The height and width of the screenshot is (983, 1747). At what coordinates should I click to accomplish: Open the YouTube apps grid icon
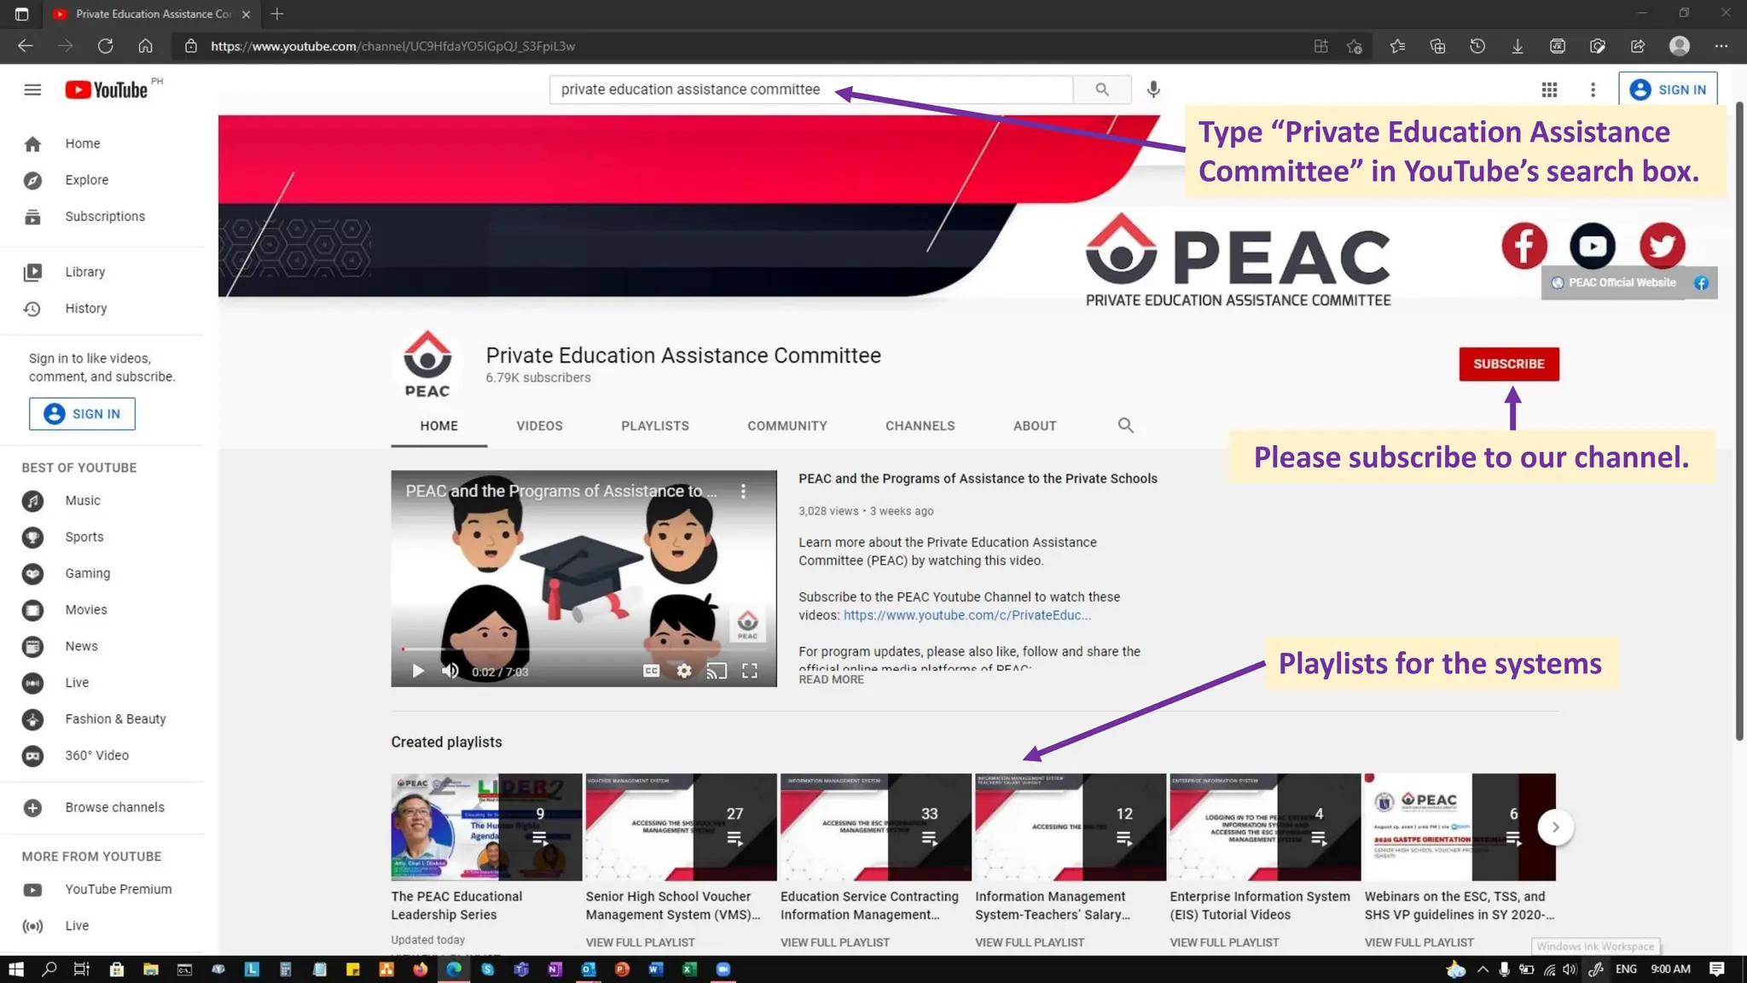tap(1549, 90)
